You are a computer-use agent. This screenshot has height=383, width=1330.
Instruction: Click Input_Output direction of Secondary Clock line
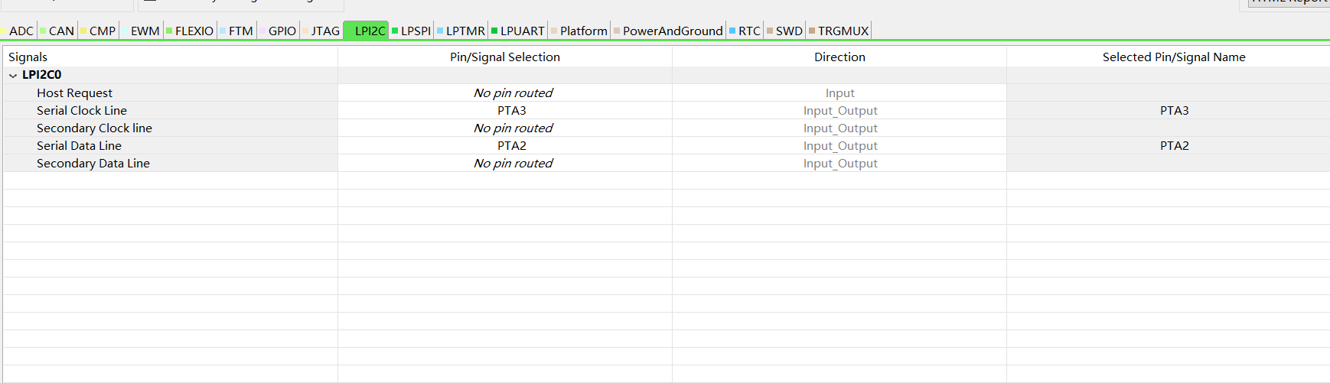point(839,128)
